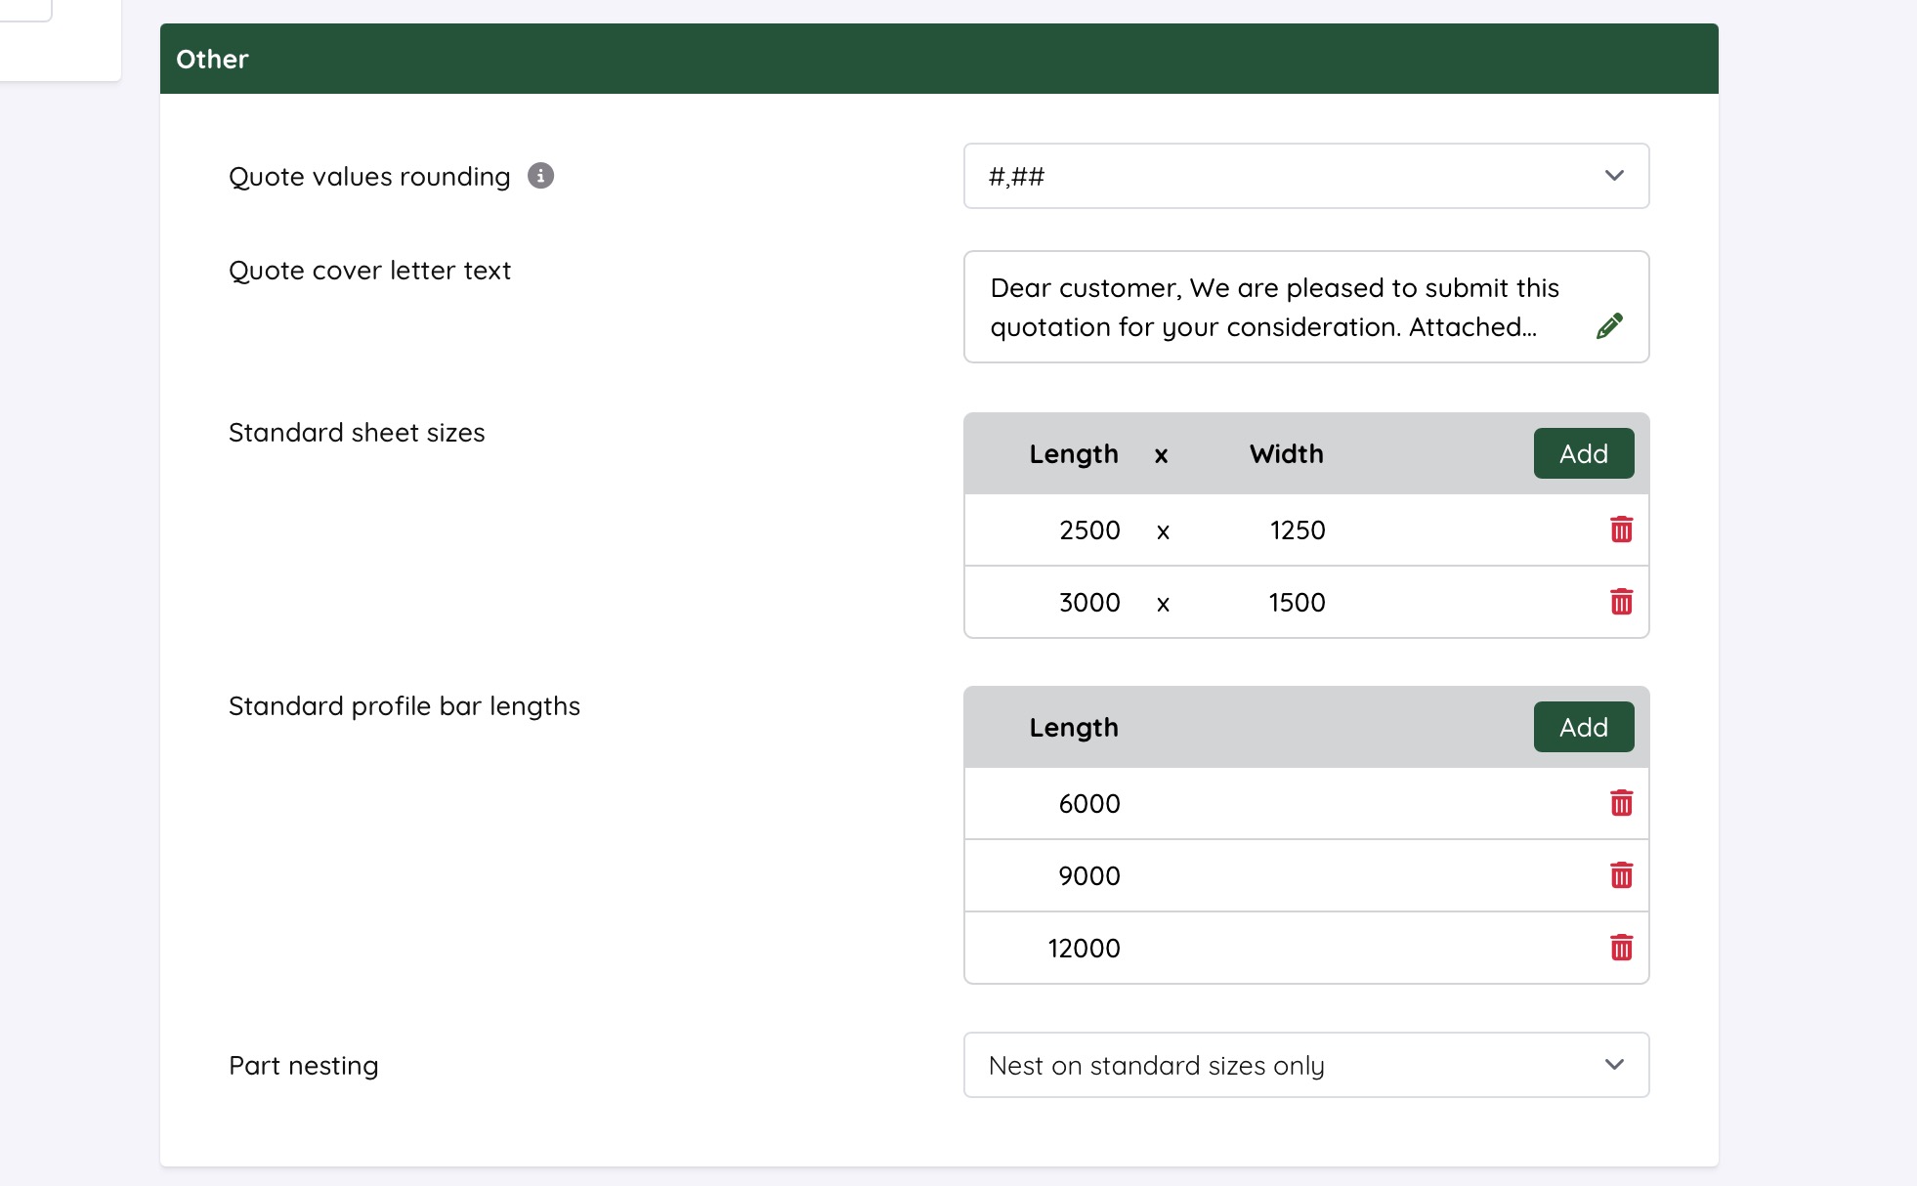Open the Quote values rounding dropdown
This screenshot has width=1917, height=1186.
click(1305, 176)
